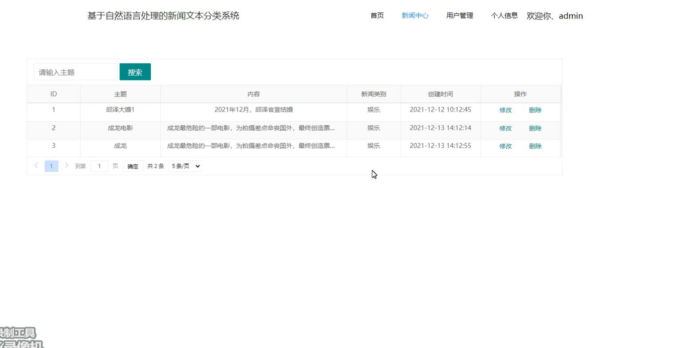Click the next page arrow in pagination
The image size is (678, 348).
pyautogui.click(x=67, y=166)
